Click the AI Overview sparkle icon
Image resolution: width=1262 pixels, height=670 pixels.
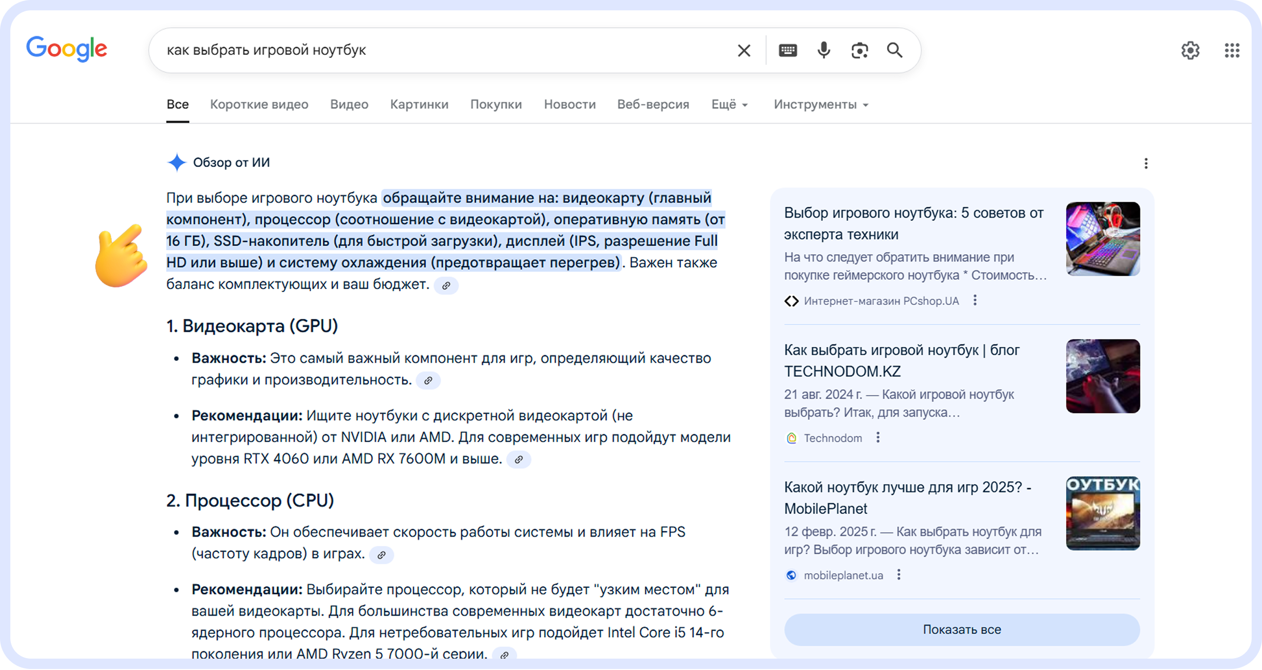coord(176,162)
